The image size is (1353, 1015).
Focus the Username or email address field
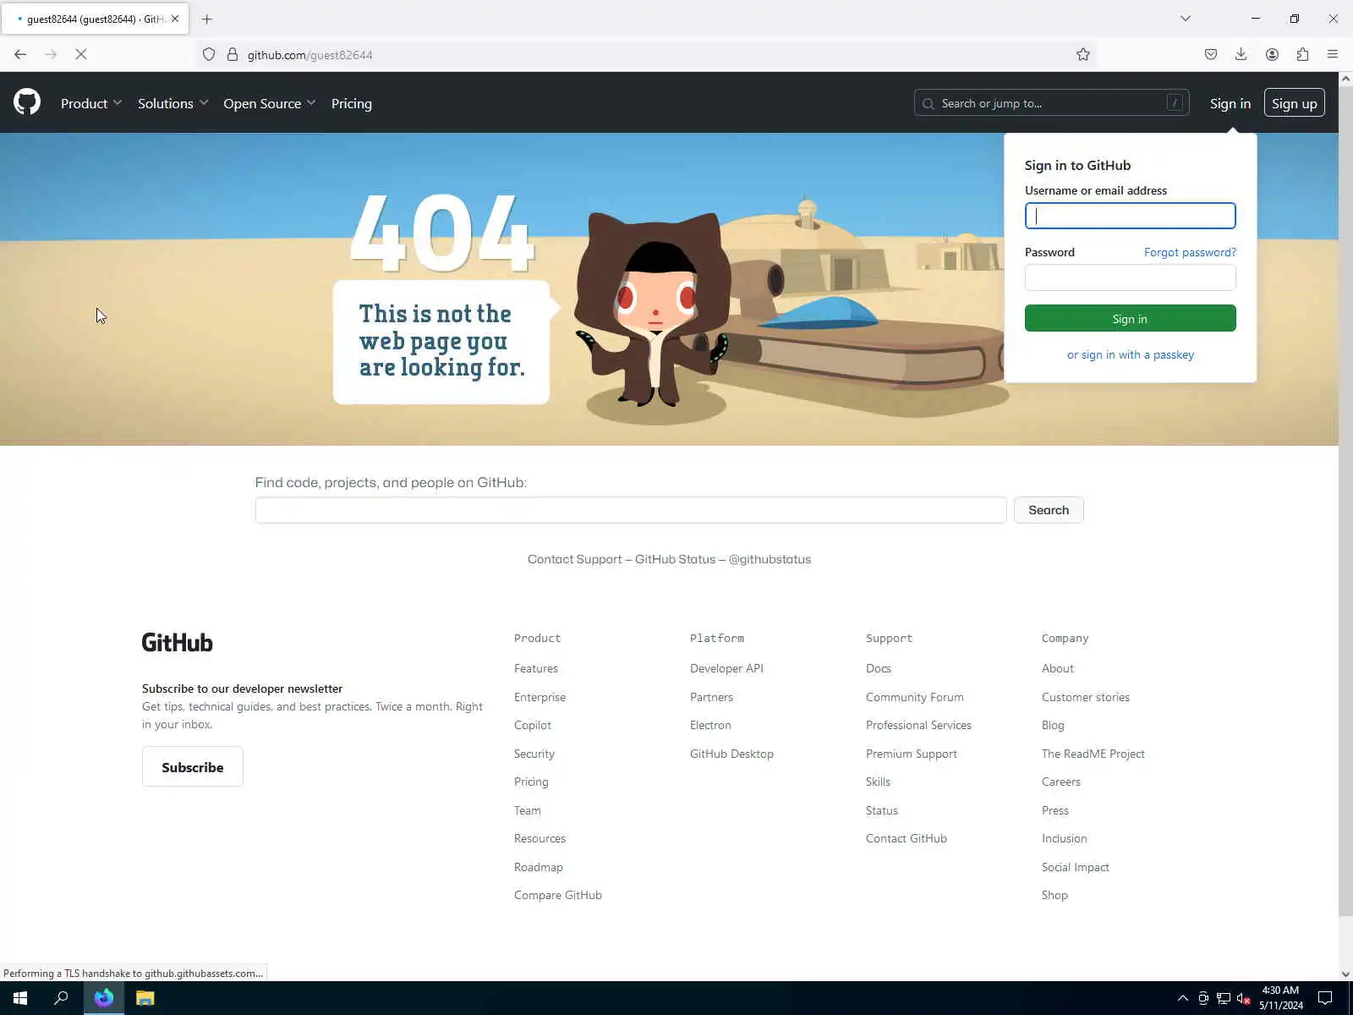pos(1130,216)
